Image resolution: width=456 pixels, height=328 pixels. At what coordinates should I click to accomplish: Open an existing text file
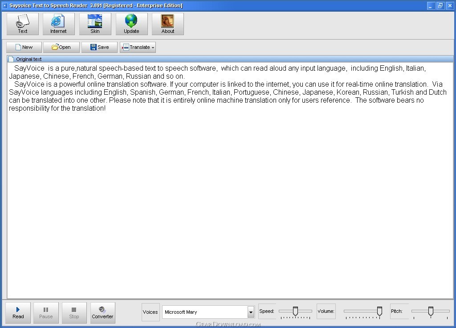pos(61,47)
